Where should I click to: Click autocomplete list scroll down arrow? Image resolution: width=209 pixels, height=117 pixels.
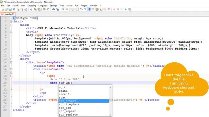click(110, 115)
